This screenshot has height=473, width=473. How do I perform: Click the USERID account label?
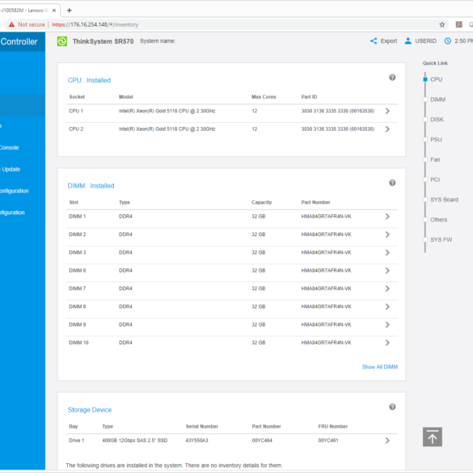[425, 41]
